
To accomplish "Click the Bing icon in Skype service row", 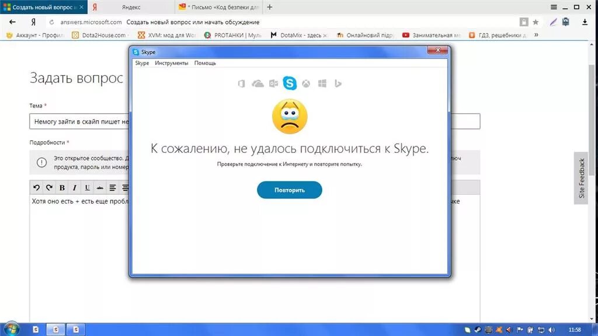I will pos(338,83).
